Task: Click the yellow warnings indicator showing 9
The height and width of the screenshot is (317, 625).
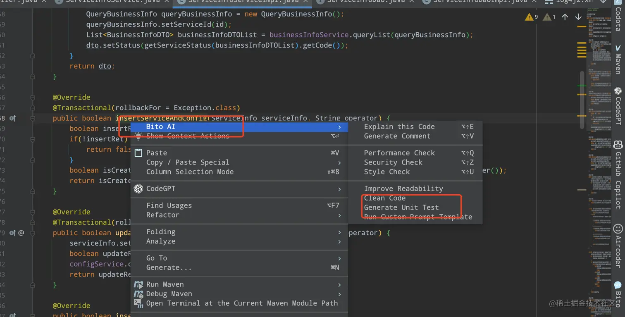Action: [x=531, y=17]
